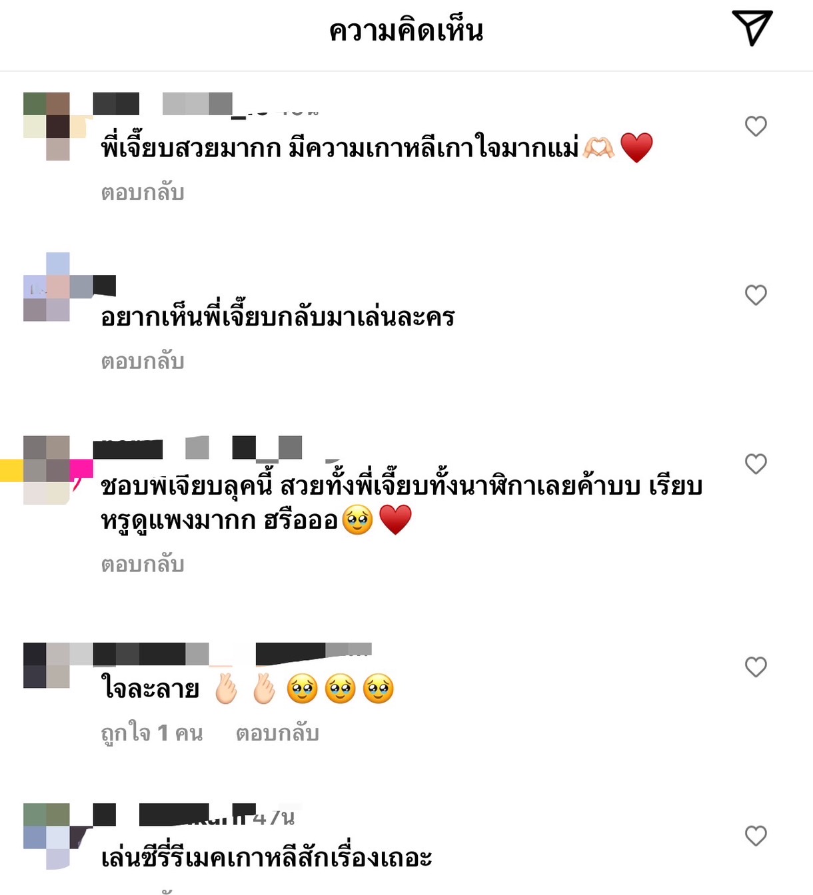Reply to the 'ใจละลาย' comment

tap(277, 733)
